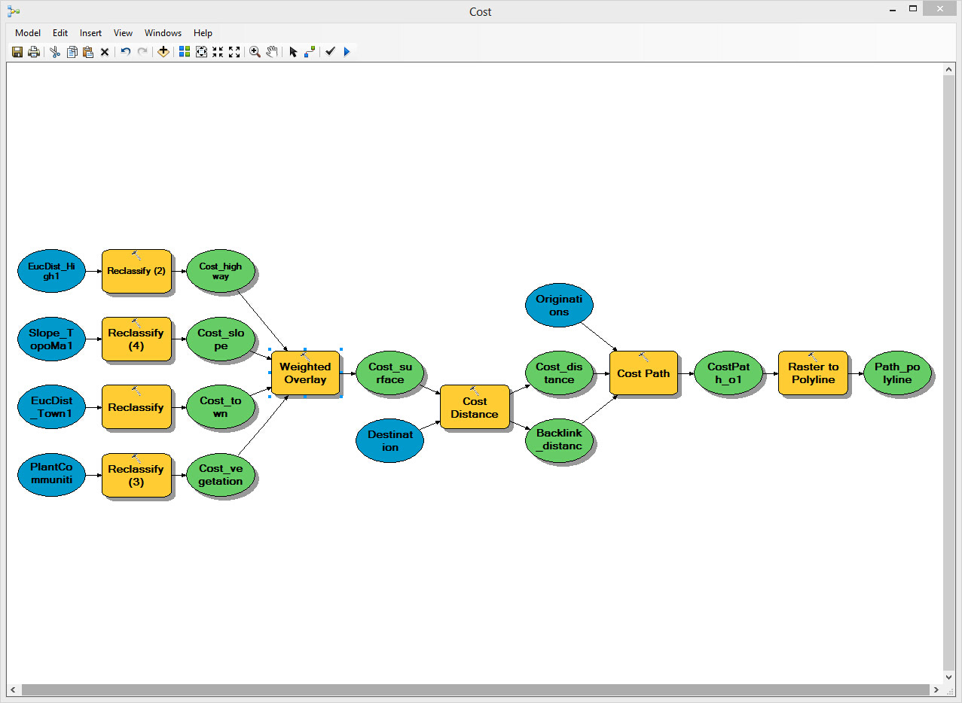Select the Reclassify (4) tool box
Screen dimensions: 962x703
[x=136, y=339]
